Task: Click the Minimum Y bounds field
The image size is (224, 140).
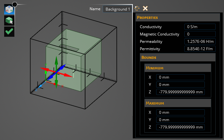Action: [x=180, y=85]
